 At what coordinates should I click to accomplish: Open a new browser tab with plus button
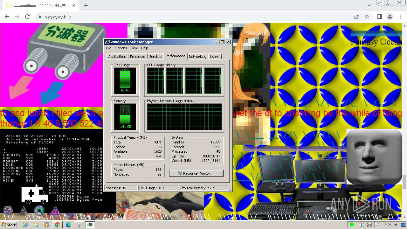86,5
